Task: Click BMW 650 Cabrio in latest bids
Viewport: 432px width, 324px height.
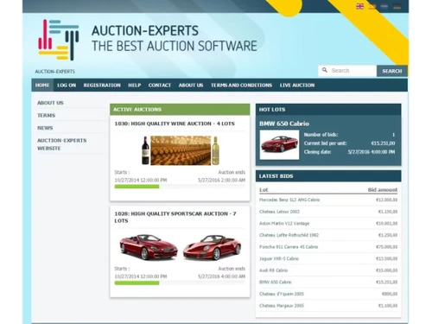Action: [x=328, y=283]
